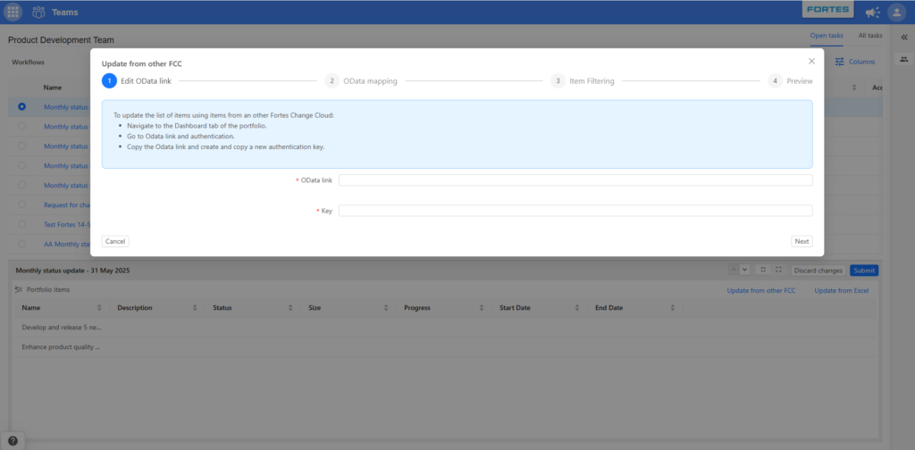
Task: Go to previous task with up arrow
Action: click(x=734, y=270)
